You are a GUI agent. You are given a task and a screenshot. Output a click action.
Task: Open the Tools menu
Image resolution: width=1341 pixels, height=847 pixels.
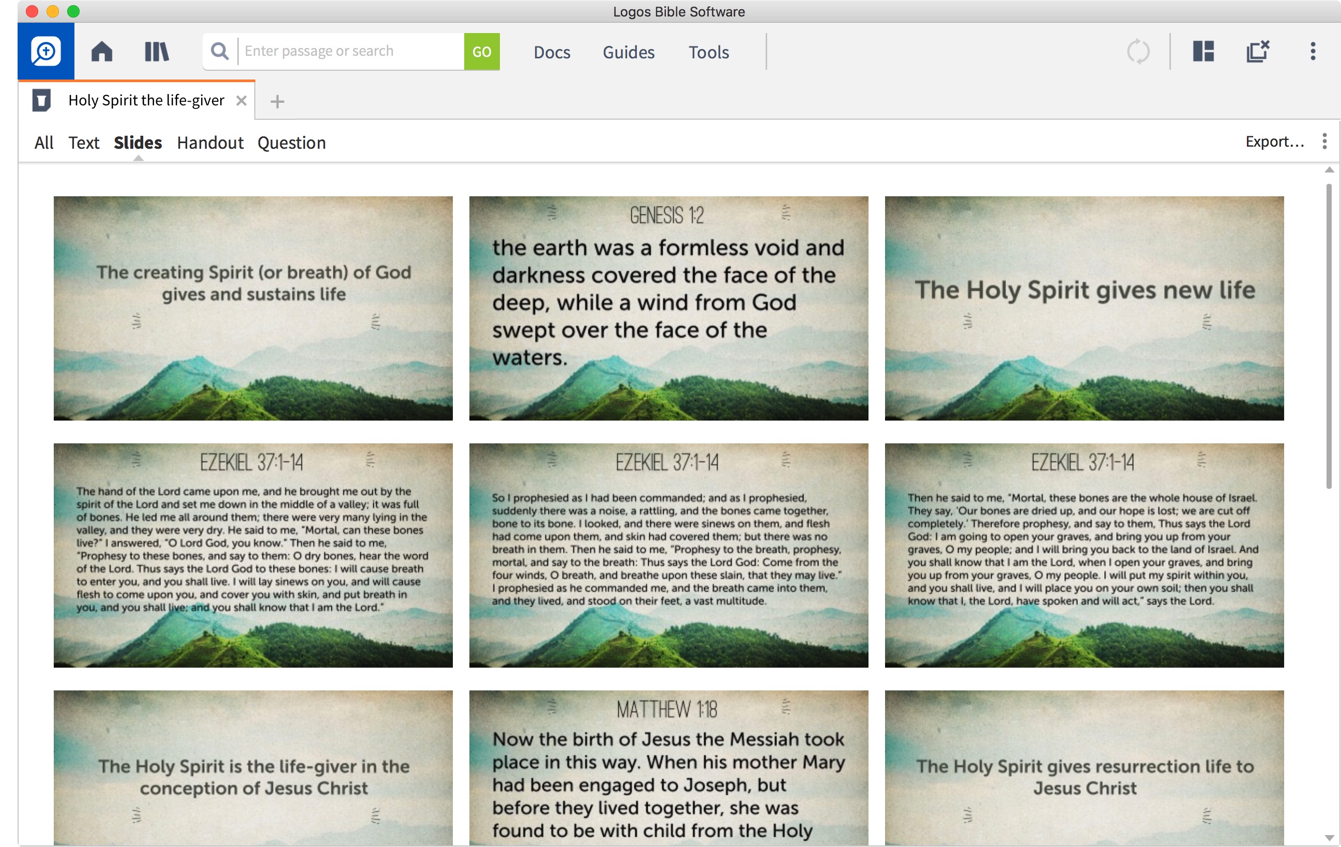click(x=708, y=52)
